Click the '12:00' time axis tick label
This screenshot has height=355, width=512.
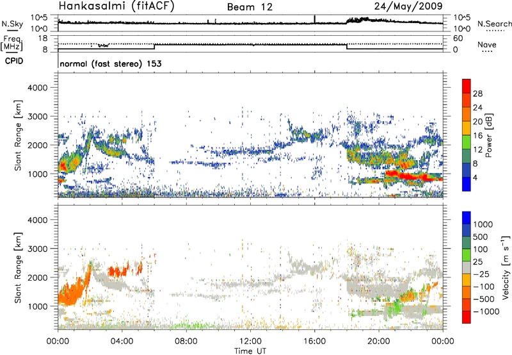(x=250, y=341)
